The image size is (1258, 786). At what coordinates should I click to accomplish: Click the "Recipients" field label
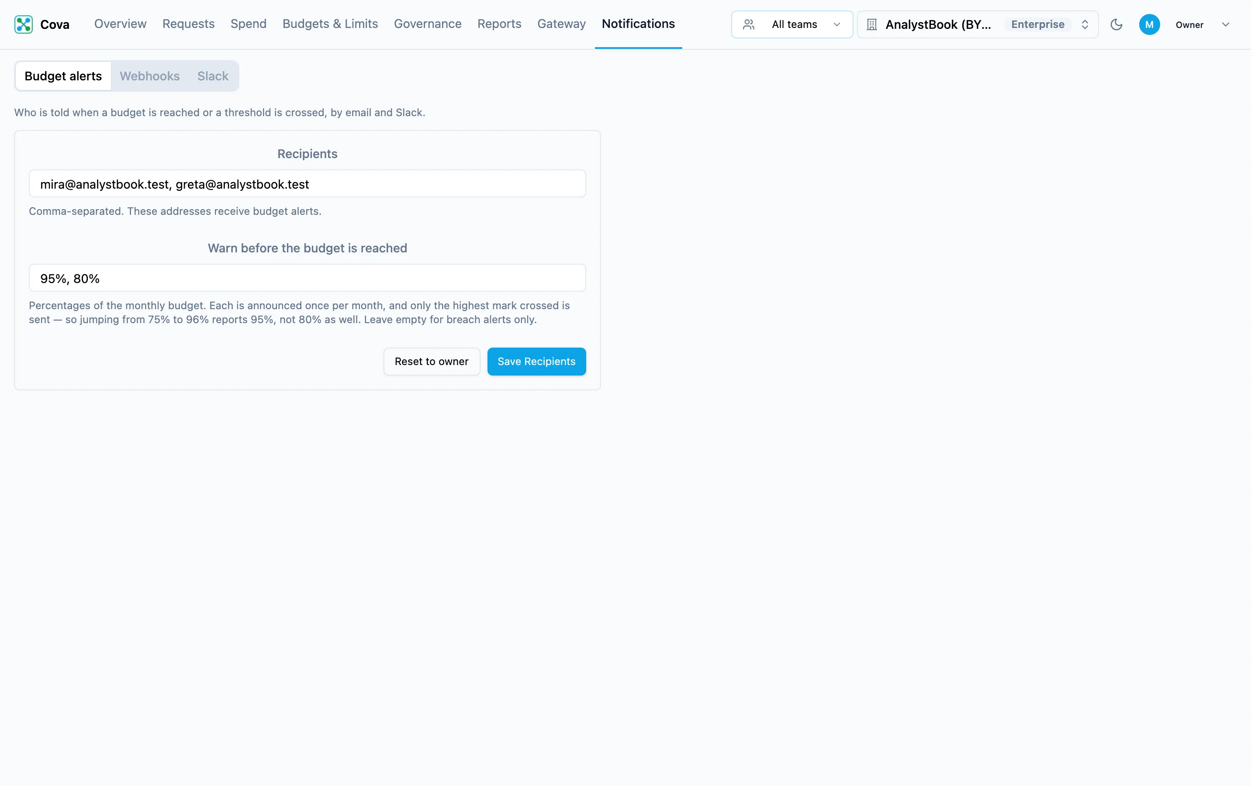click(307, 154)
